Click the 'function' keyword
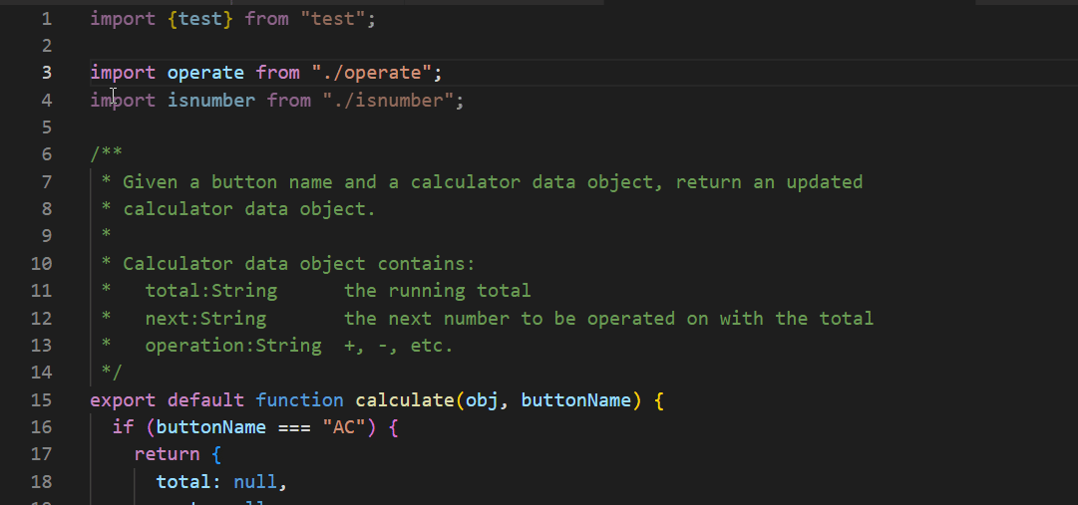 point(300,399)
